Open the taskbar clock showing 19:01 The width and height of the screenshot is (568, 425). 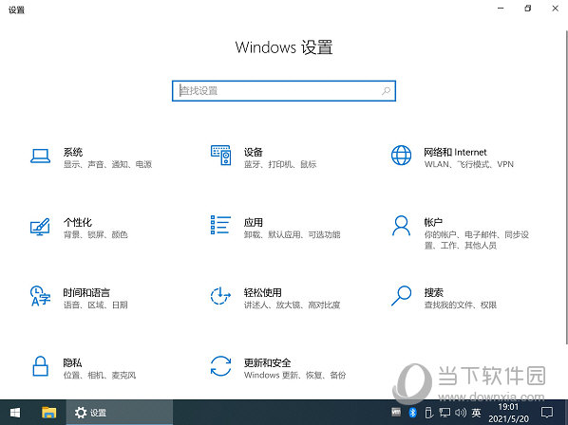[x=508, y=413]
